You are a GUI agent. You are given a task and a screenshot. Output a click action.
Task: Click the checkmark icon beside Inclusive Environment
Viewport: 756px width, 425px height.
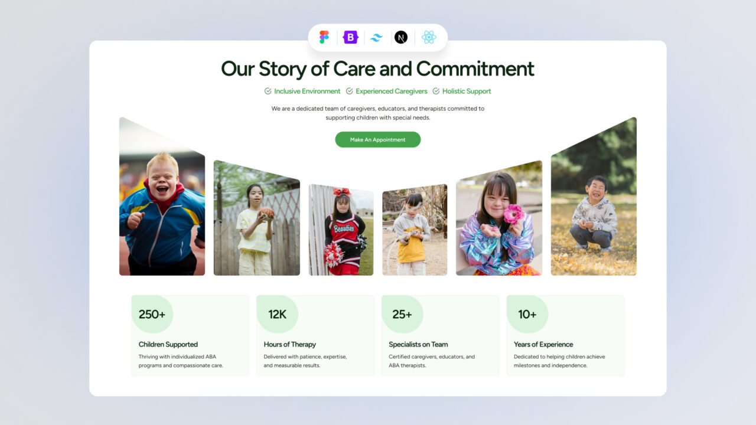pos(268,91)
